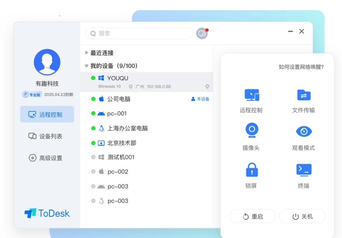Close the ToDesk window
The width and height of the screenshot is (342, 238).
click(302, 31)
